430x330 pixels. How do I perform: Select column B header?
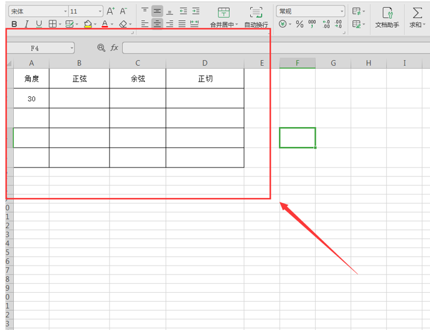pos(79,63)
